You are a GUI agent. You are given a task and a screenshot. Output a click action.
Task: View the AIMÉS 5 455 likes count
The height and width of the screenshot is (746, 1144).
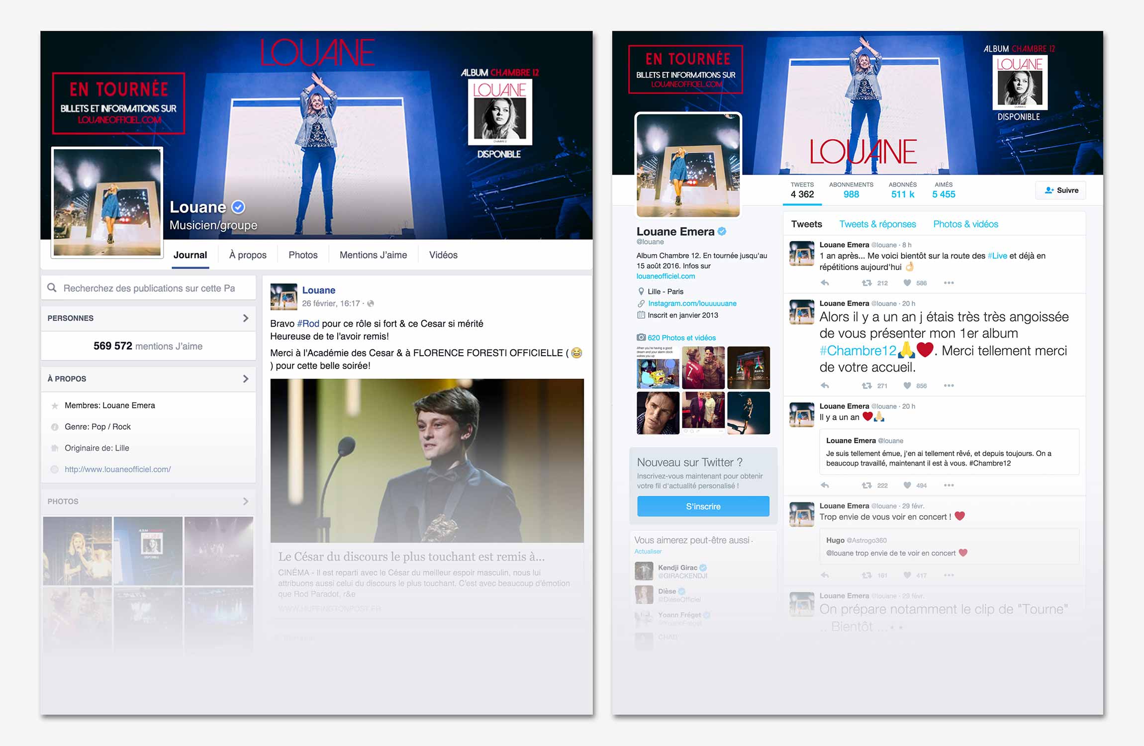pos(944,190)
